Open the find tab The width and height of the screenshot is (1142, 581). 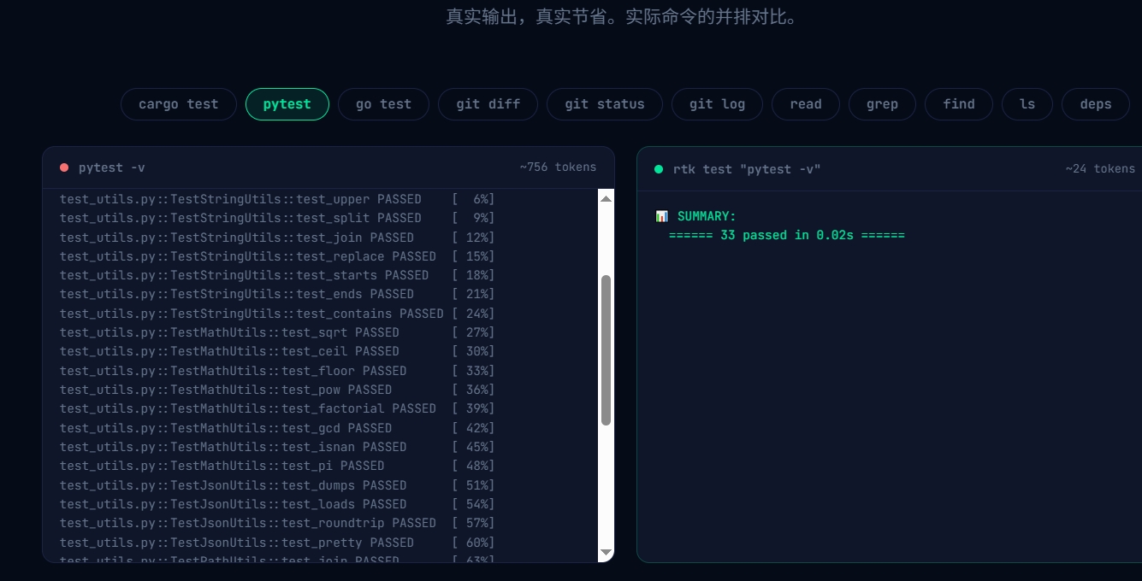click(959, 104)
